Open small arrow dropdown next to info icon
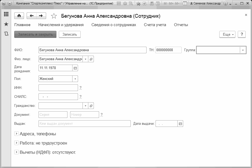 click(x=230, y=4)
